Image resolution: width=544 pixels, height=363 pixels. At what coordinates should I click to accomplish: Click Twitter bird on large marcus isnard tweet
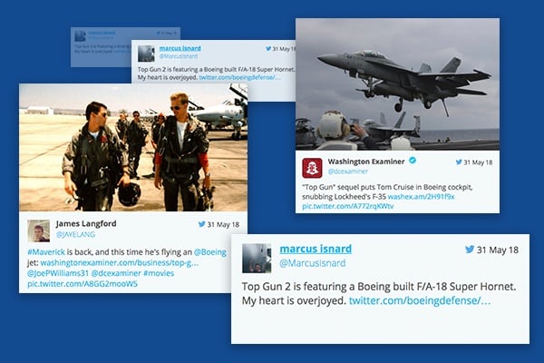pyautogui.click(x=470, y=250)
